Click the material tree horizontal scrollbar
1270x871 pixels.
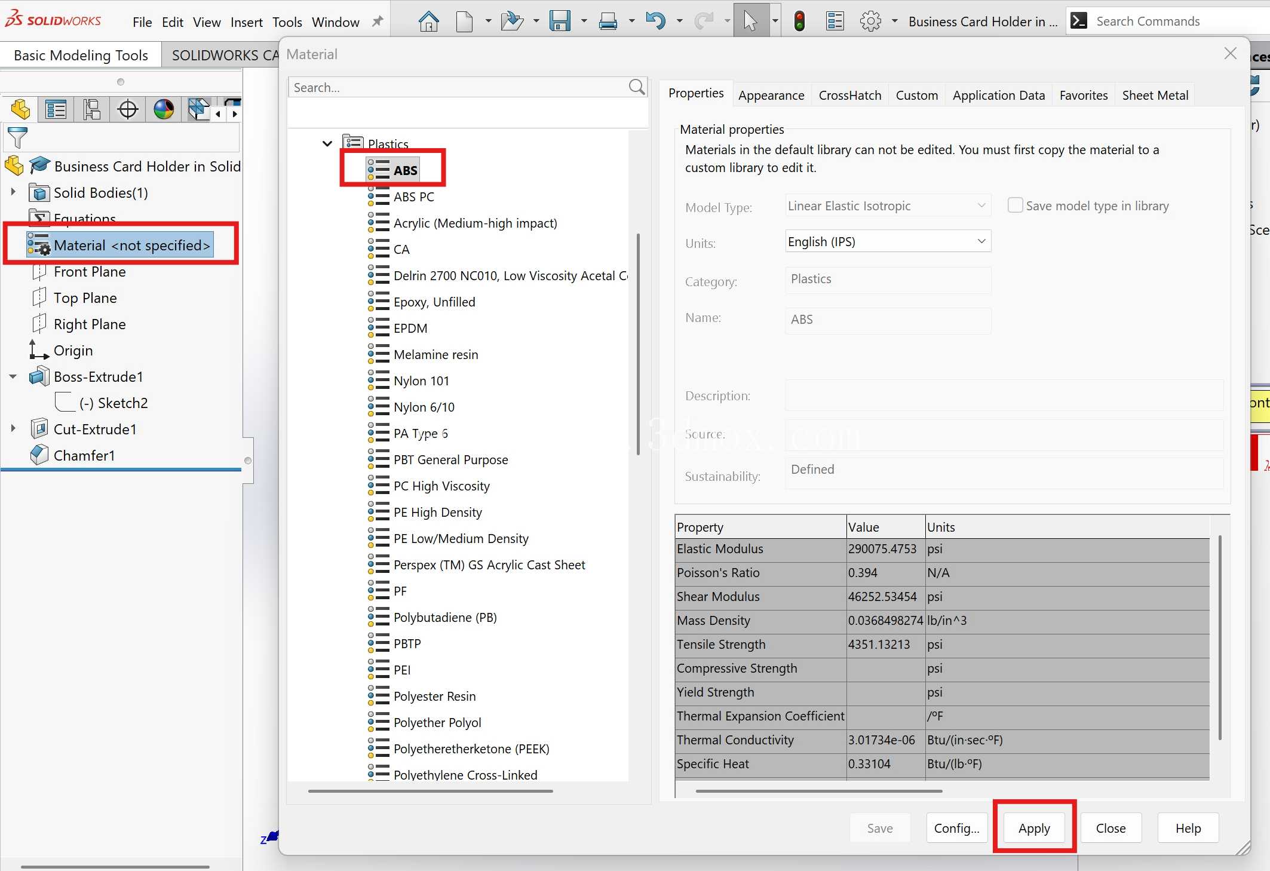coord(430,791)
